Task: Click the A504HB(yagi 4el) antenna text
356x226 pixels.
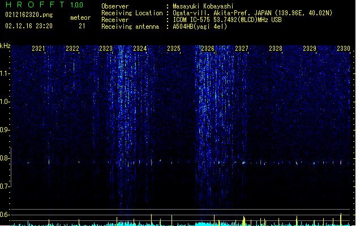Action: coord(200,27)
